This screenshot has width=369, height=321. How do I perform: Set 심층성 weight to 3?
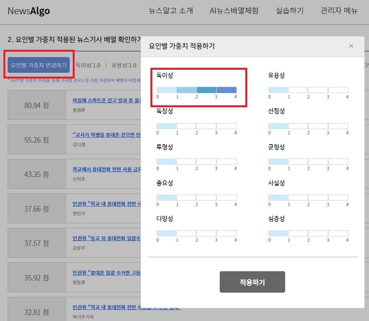coord(318,233)
